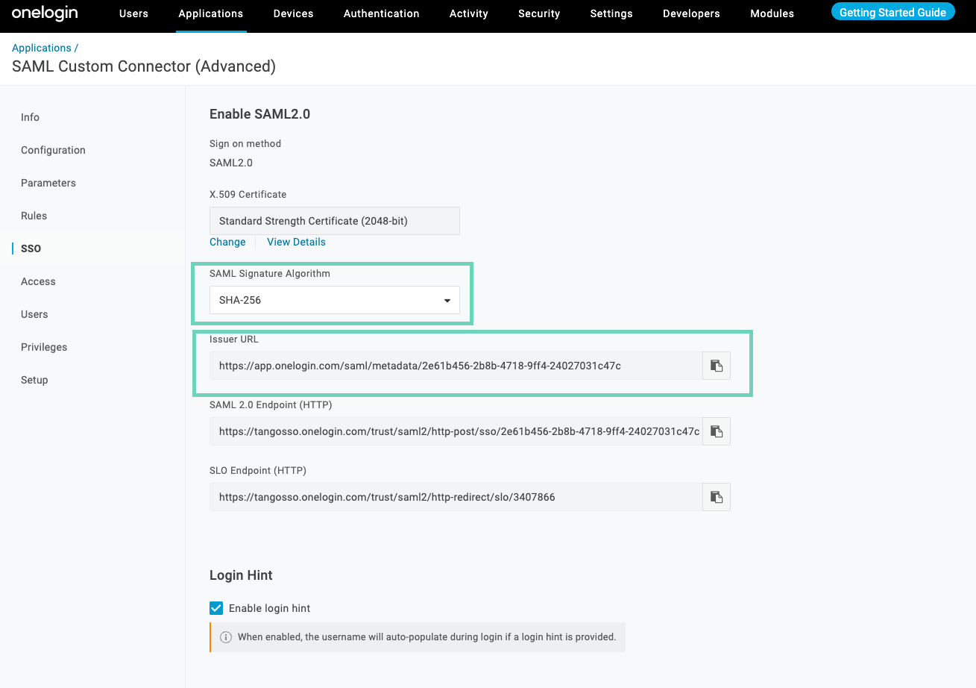Follow the Applications breadcrumb link
Screen dimensions: 976x688
[41, 48]
